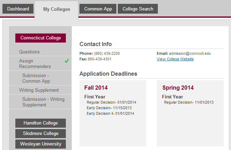Go to the College Search tab

(x=138, y=9)
